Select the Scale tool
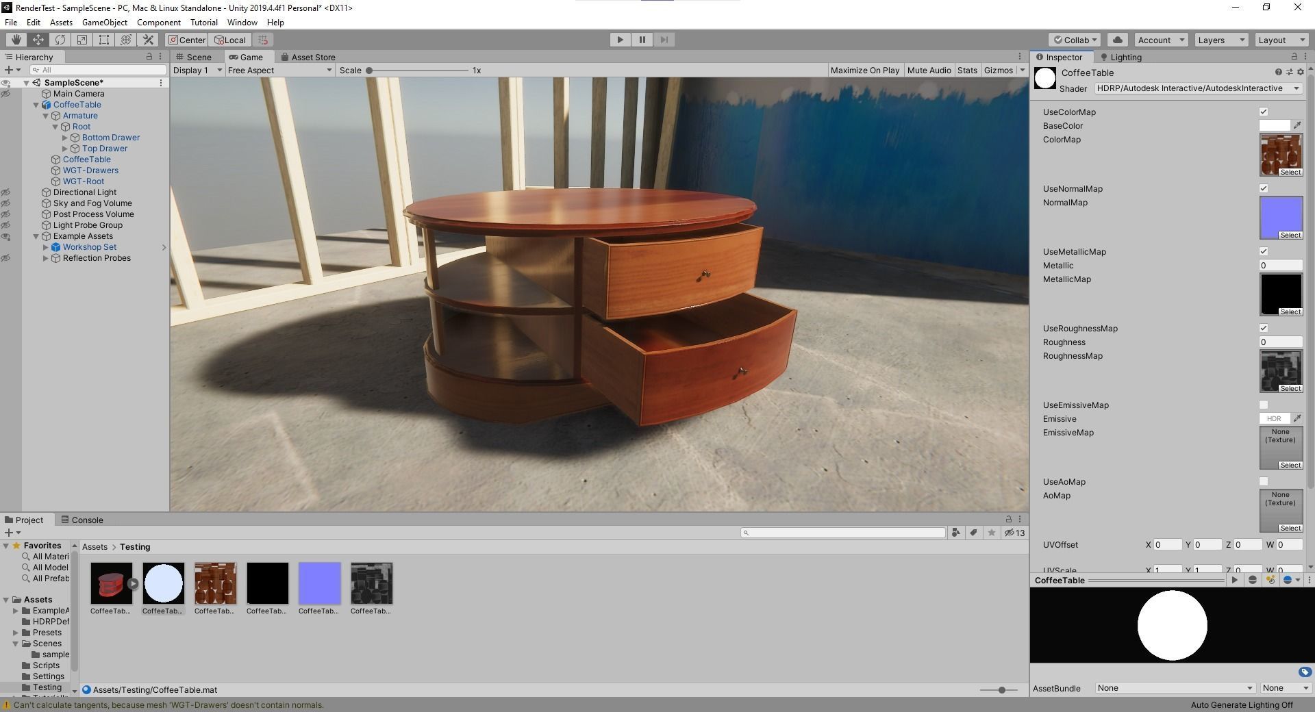Viewport: 1315px width, 712px height. (82, 40)
